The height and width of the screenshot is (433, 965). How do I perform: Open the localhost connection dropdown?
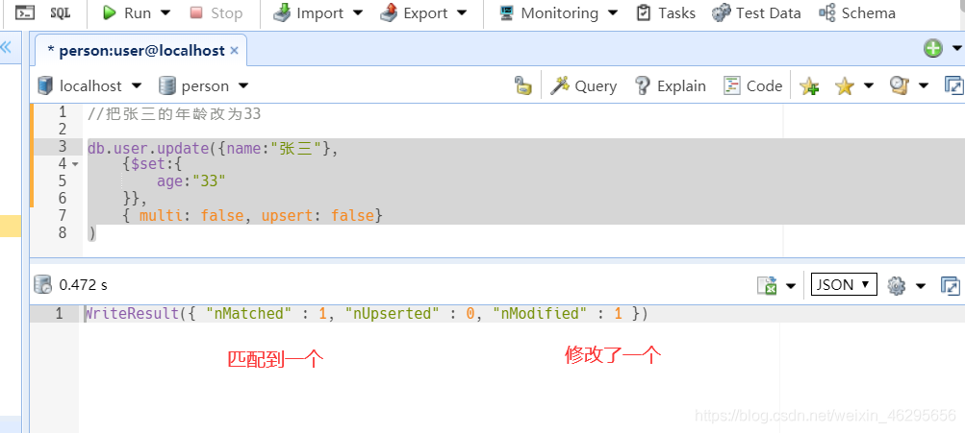point(89,86)
